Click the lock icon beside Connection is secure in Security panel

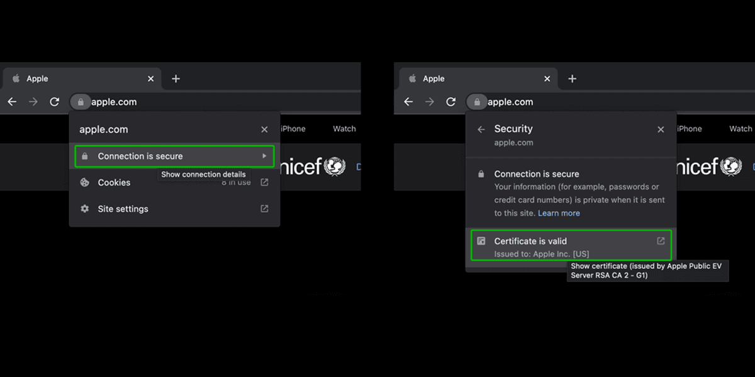pyautogui.click(x=481, y=173)
